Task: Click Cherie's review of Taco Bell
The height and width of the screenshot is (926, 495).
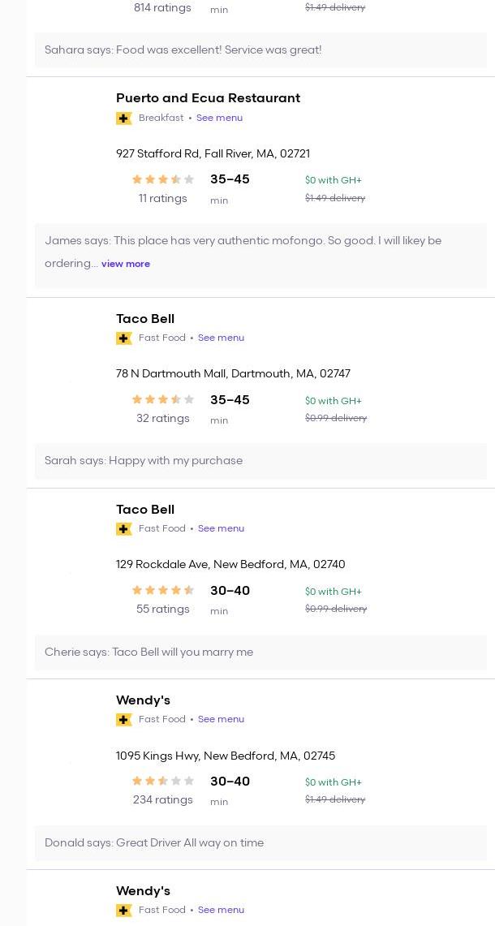Action: pos(148,653)
